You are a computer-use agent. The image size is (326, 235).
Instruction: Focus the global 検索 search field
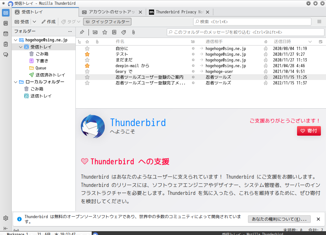pos(252,22)
